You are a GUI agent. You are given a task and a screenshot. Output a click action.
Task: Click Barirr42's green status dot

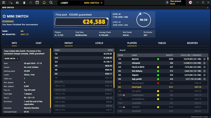tap(158, 59)
